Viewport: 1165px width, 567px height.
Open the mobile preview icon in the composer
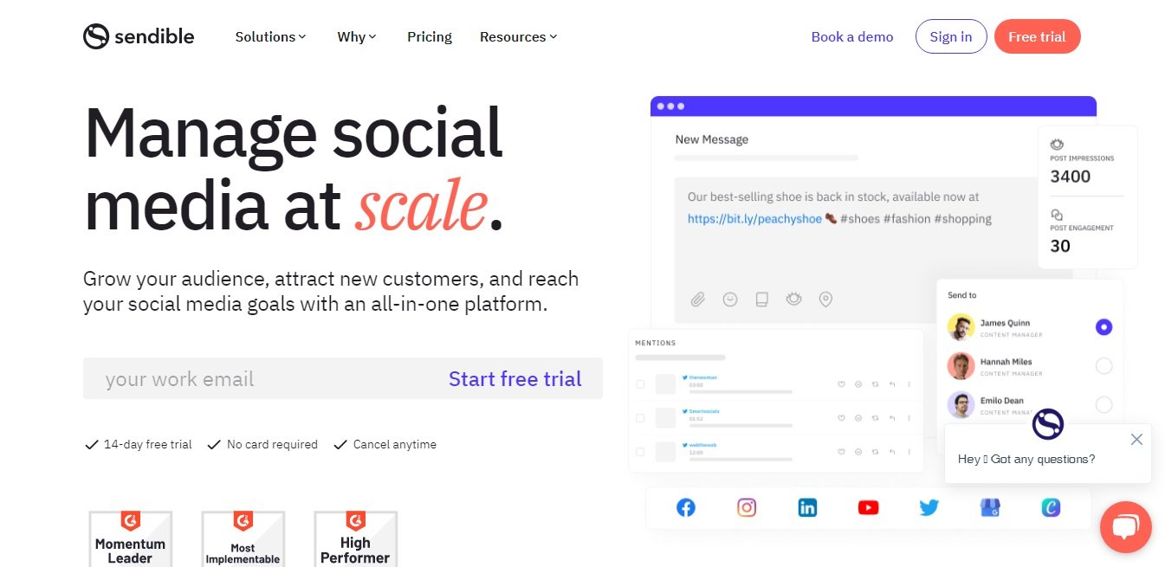pyautogui.click(x=761, y=299)
